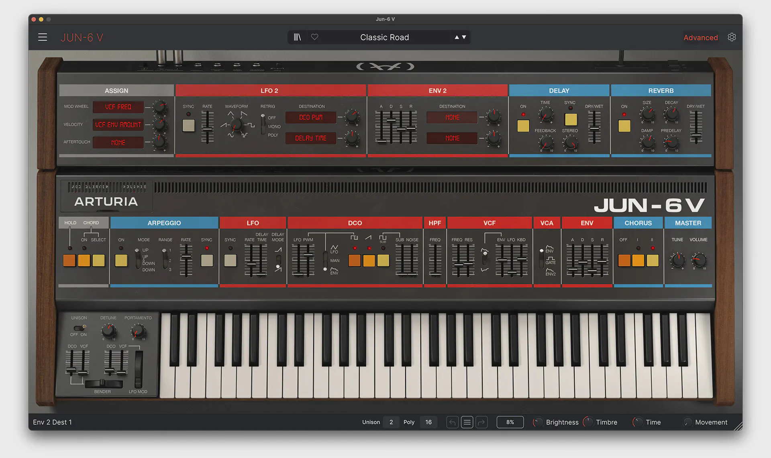Toggle the Reverb ON button
This screenshot has height=458, width=771.
(624, 126)
